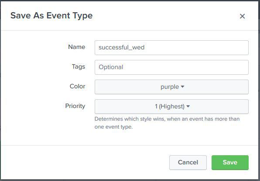Click the green Save button
The height and width of the screenshot is (181, 260).
(x=230, y=162)
